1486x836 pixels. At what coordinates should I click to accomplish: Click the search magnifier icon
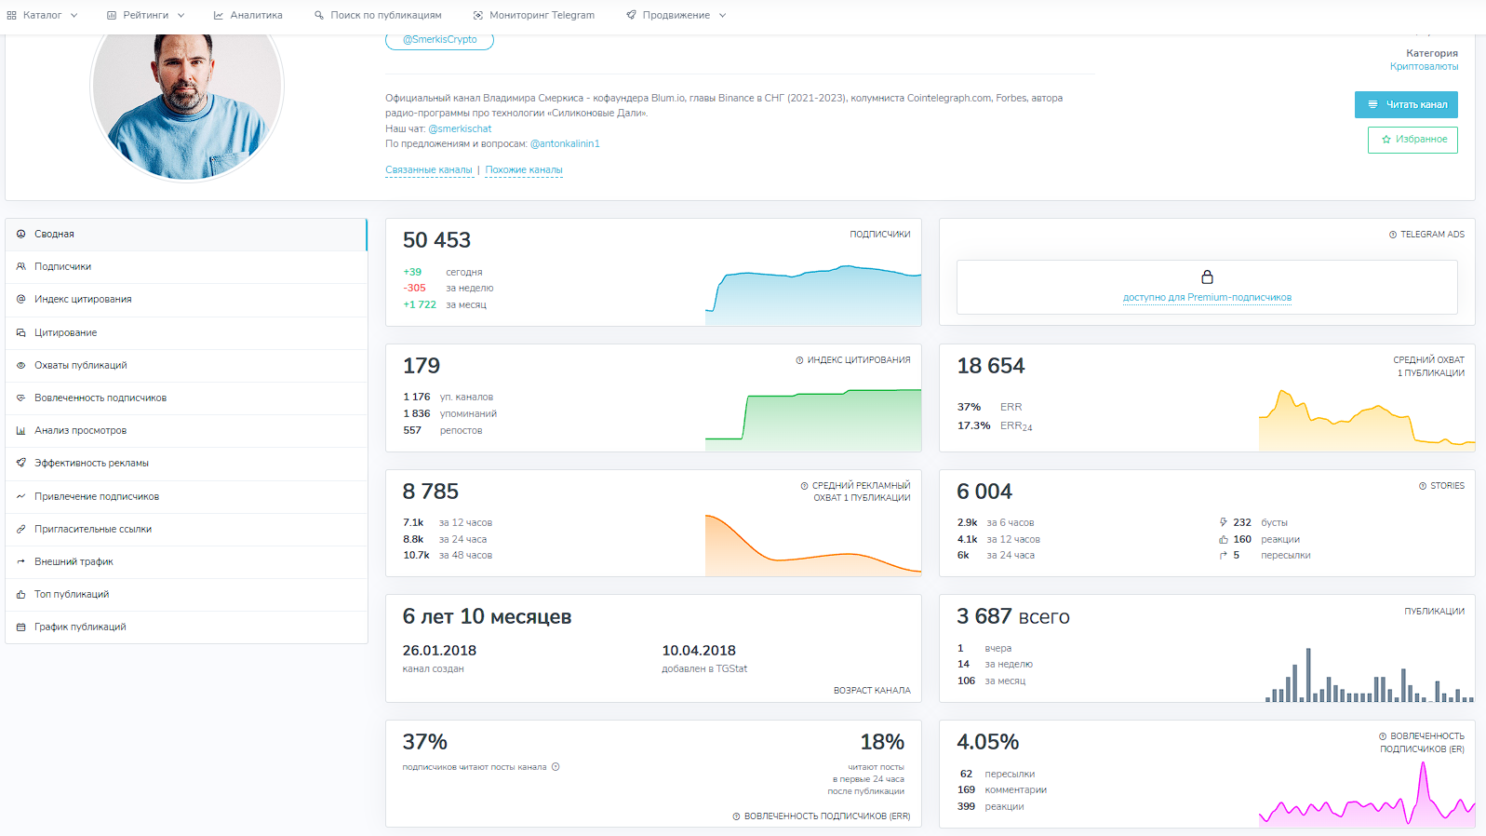(x=319, y=15)
